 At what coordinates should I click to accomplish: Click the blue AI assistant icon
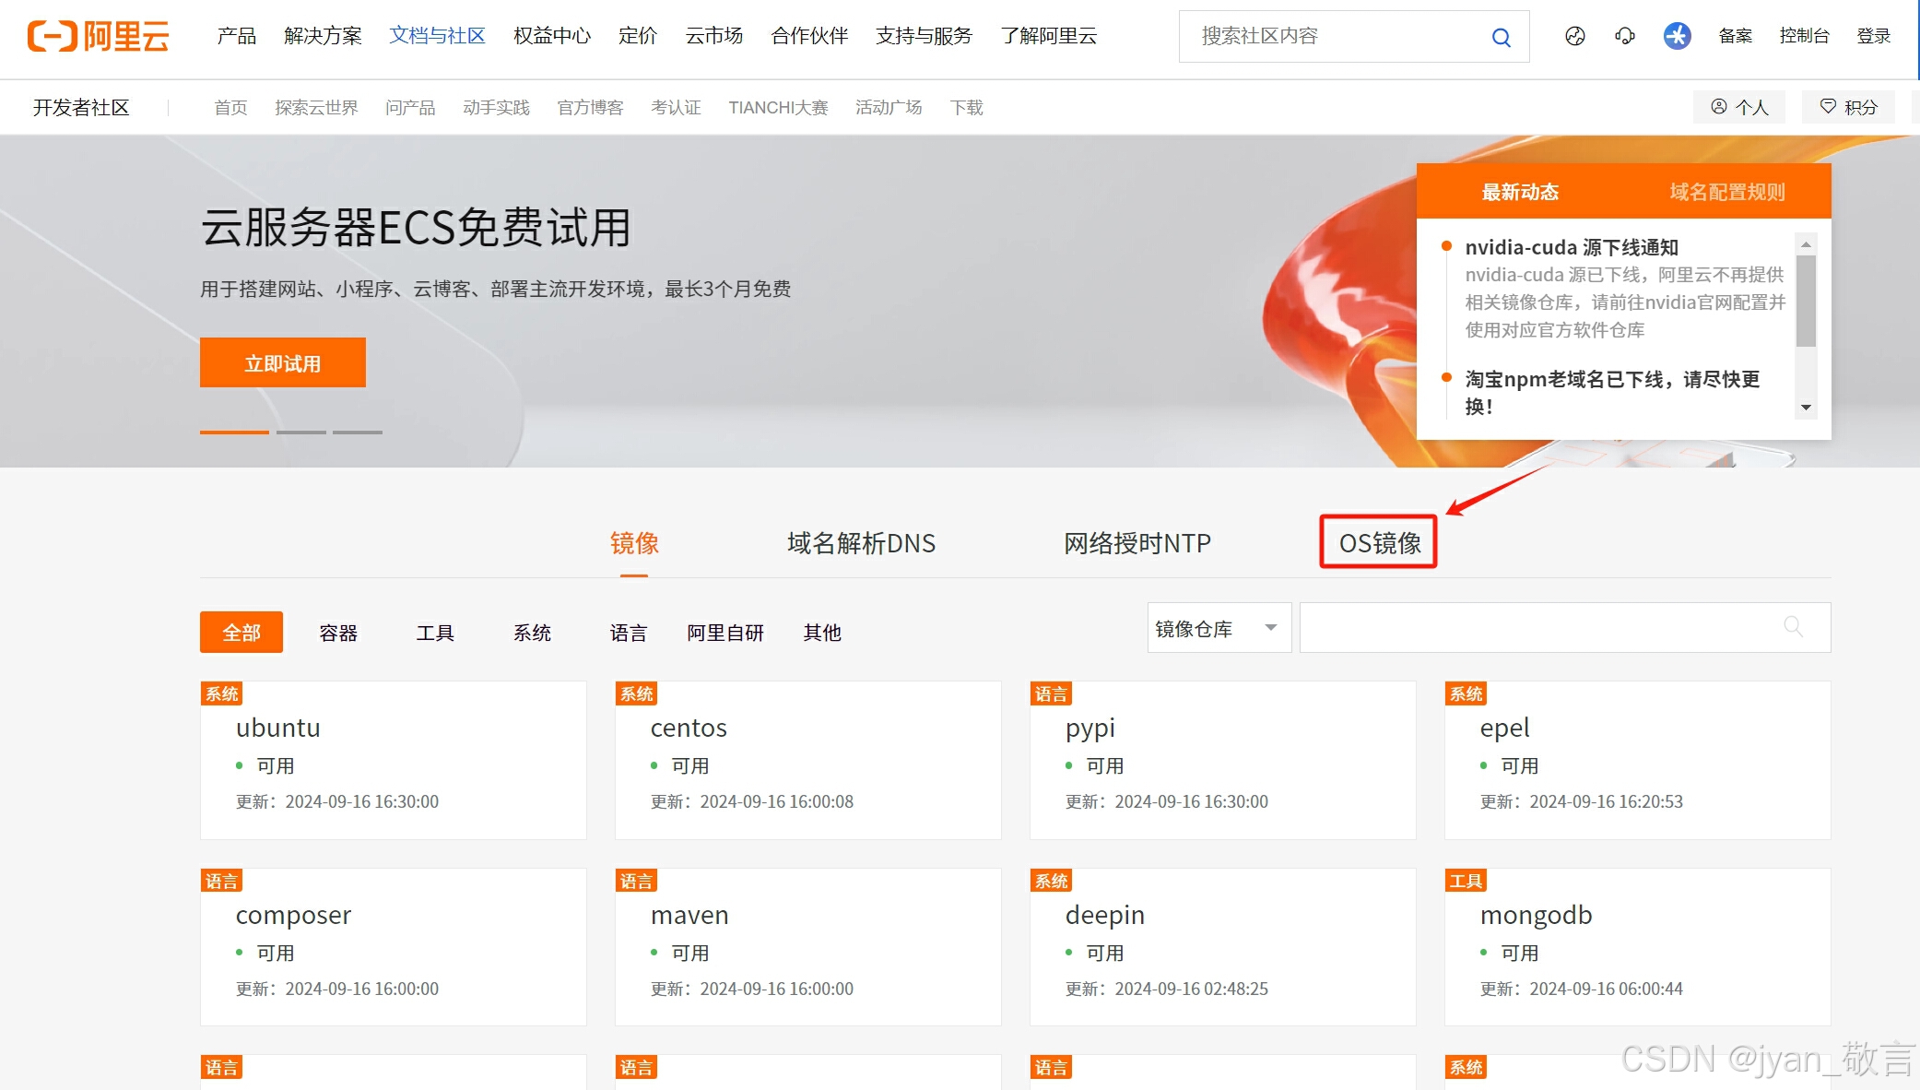(x=1677, y=36)
